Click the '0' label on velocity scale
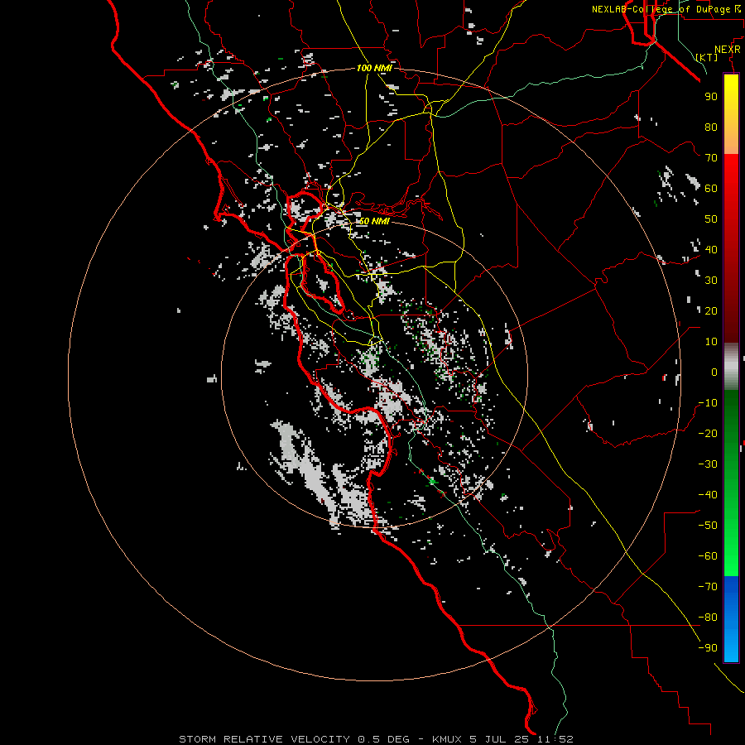The image size is (745, 745). (714, 372)
